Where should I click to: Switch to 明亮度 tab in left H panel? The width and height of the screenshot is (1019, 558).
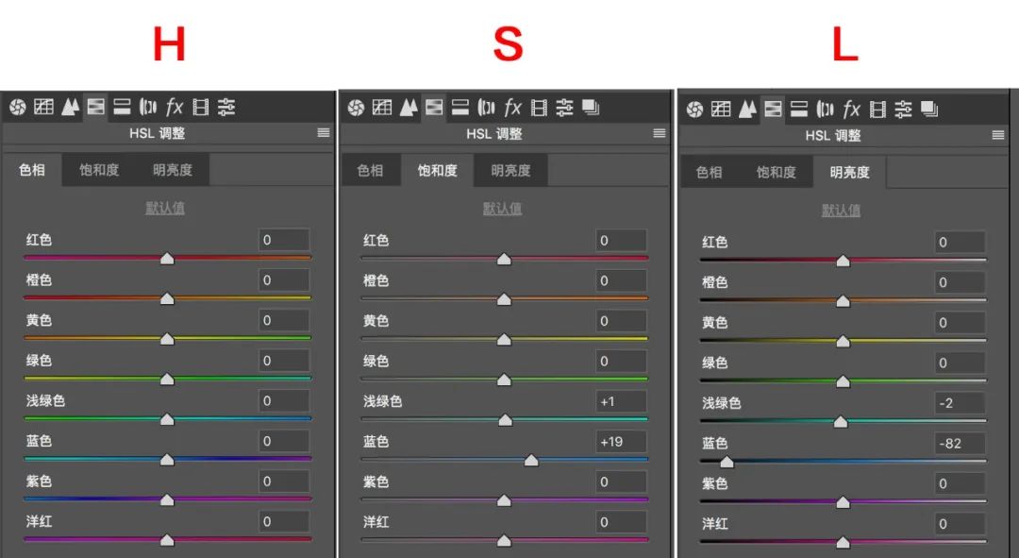tap(173, 170)
